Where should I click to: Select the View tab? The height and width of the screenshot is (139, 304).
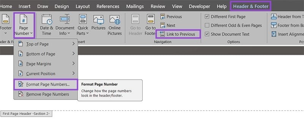tap(177, 6)
